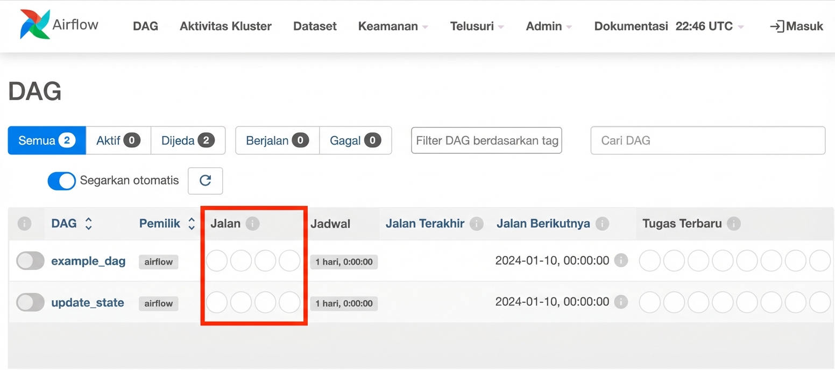Click the Airflow pinwheel logo

click(x=35, y=24)
